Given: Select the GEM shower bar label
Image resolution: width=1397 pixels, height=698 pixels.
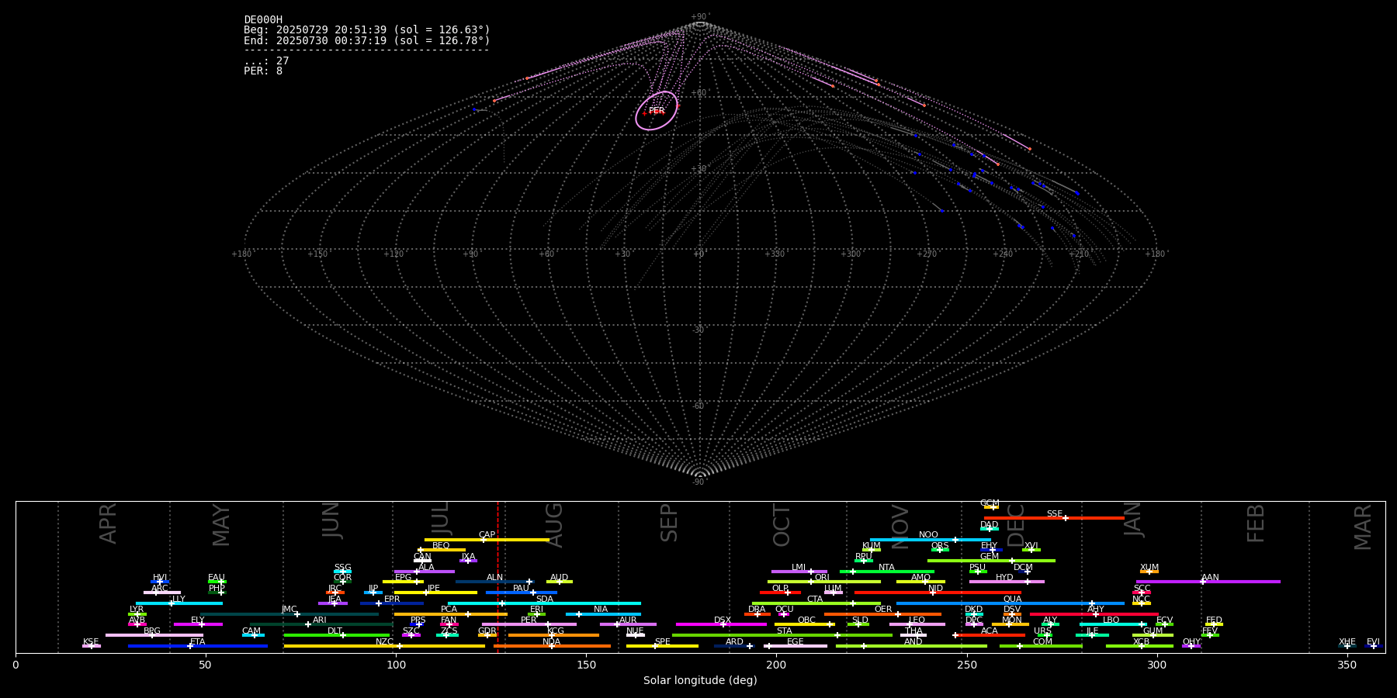Looking at the screenshot, I should click(990, 557).
